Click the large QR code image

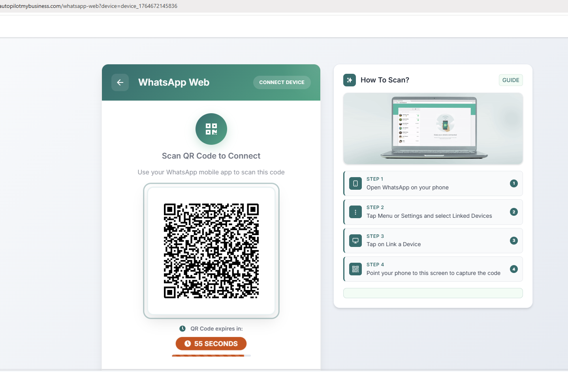point(211,251)
